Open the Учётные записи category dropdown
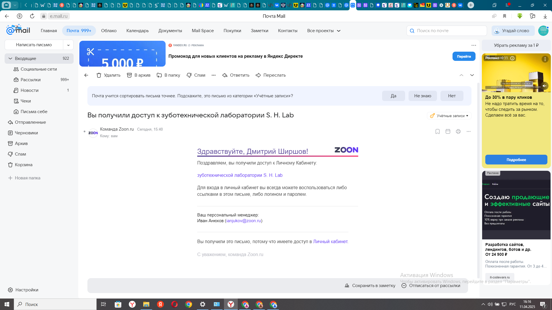 449,116
